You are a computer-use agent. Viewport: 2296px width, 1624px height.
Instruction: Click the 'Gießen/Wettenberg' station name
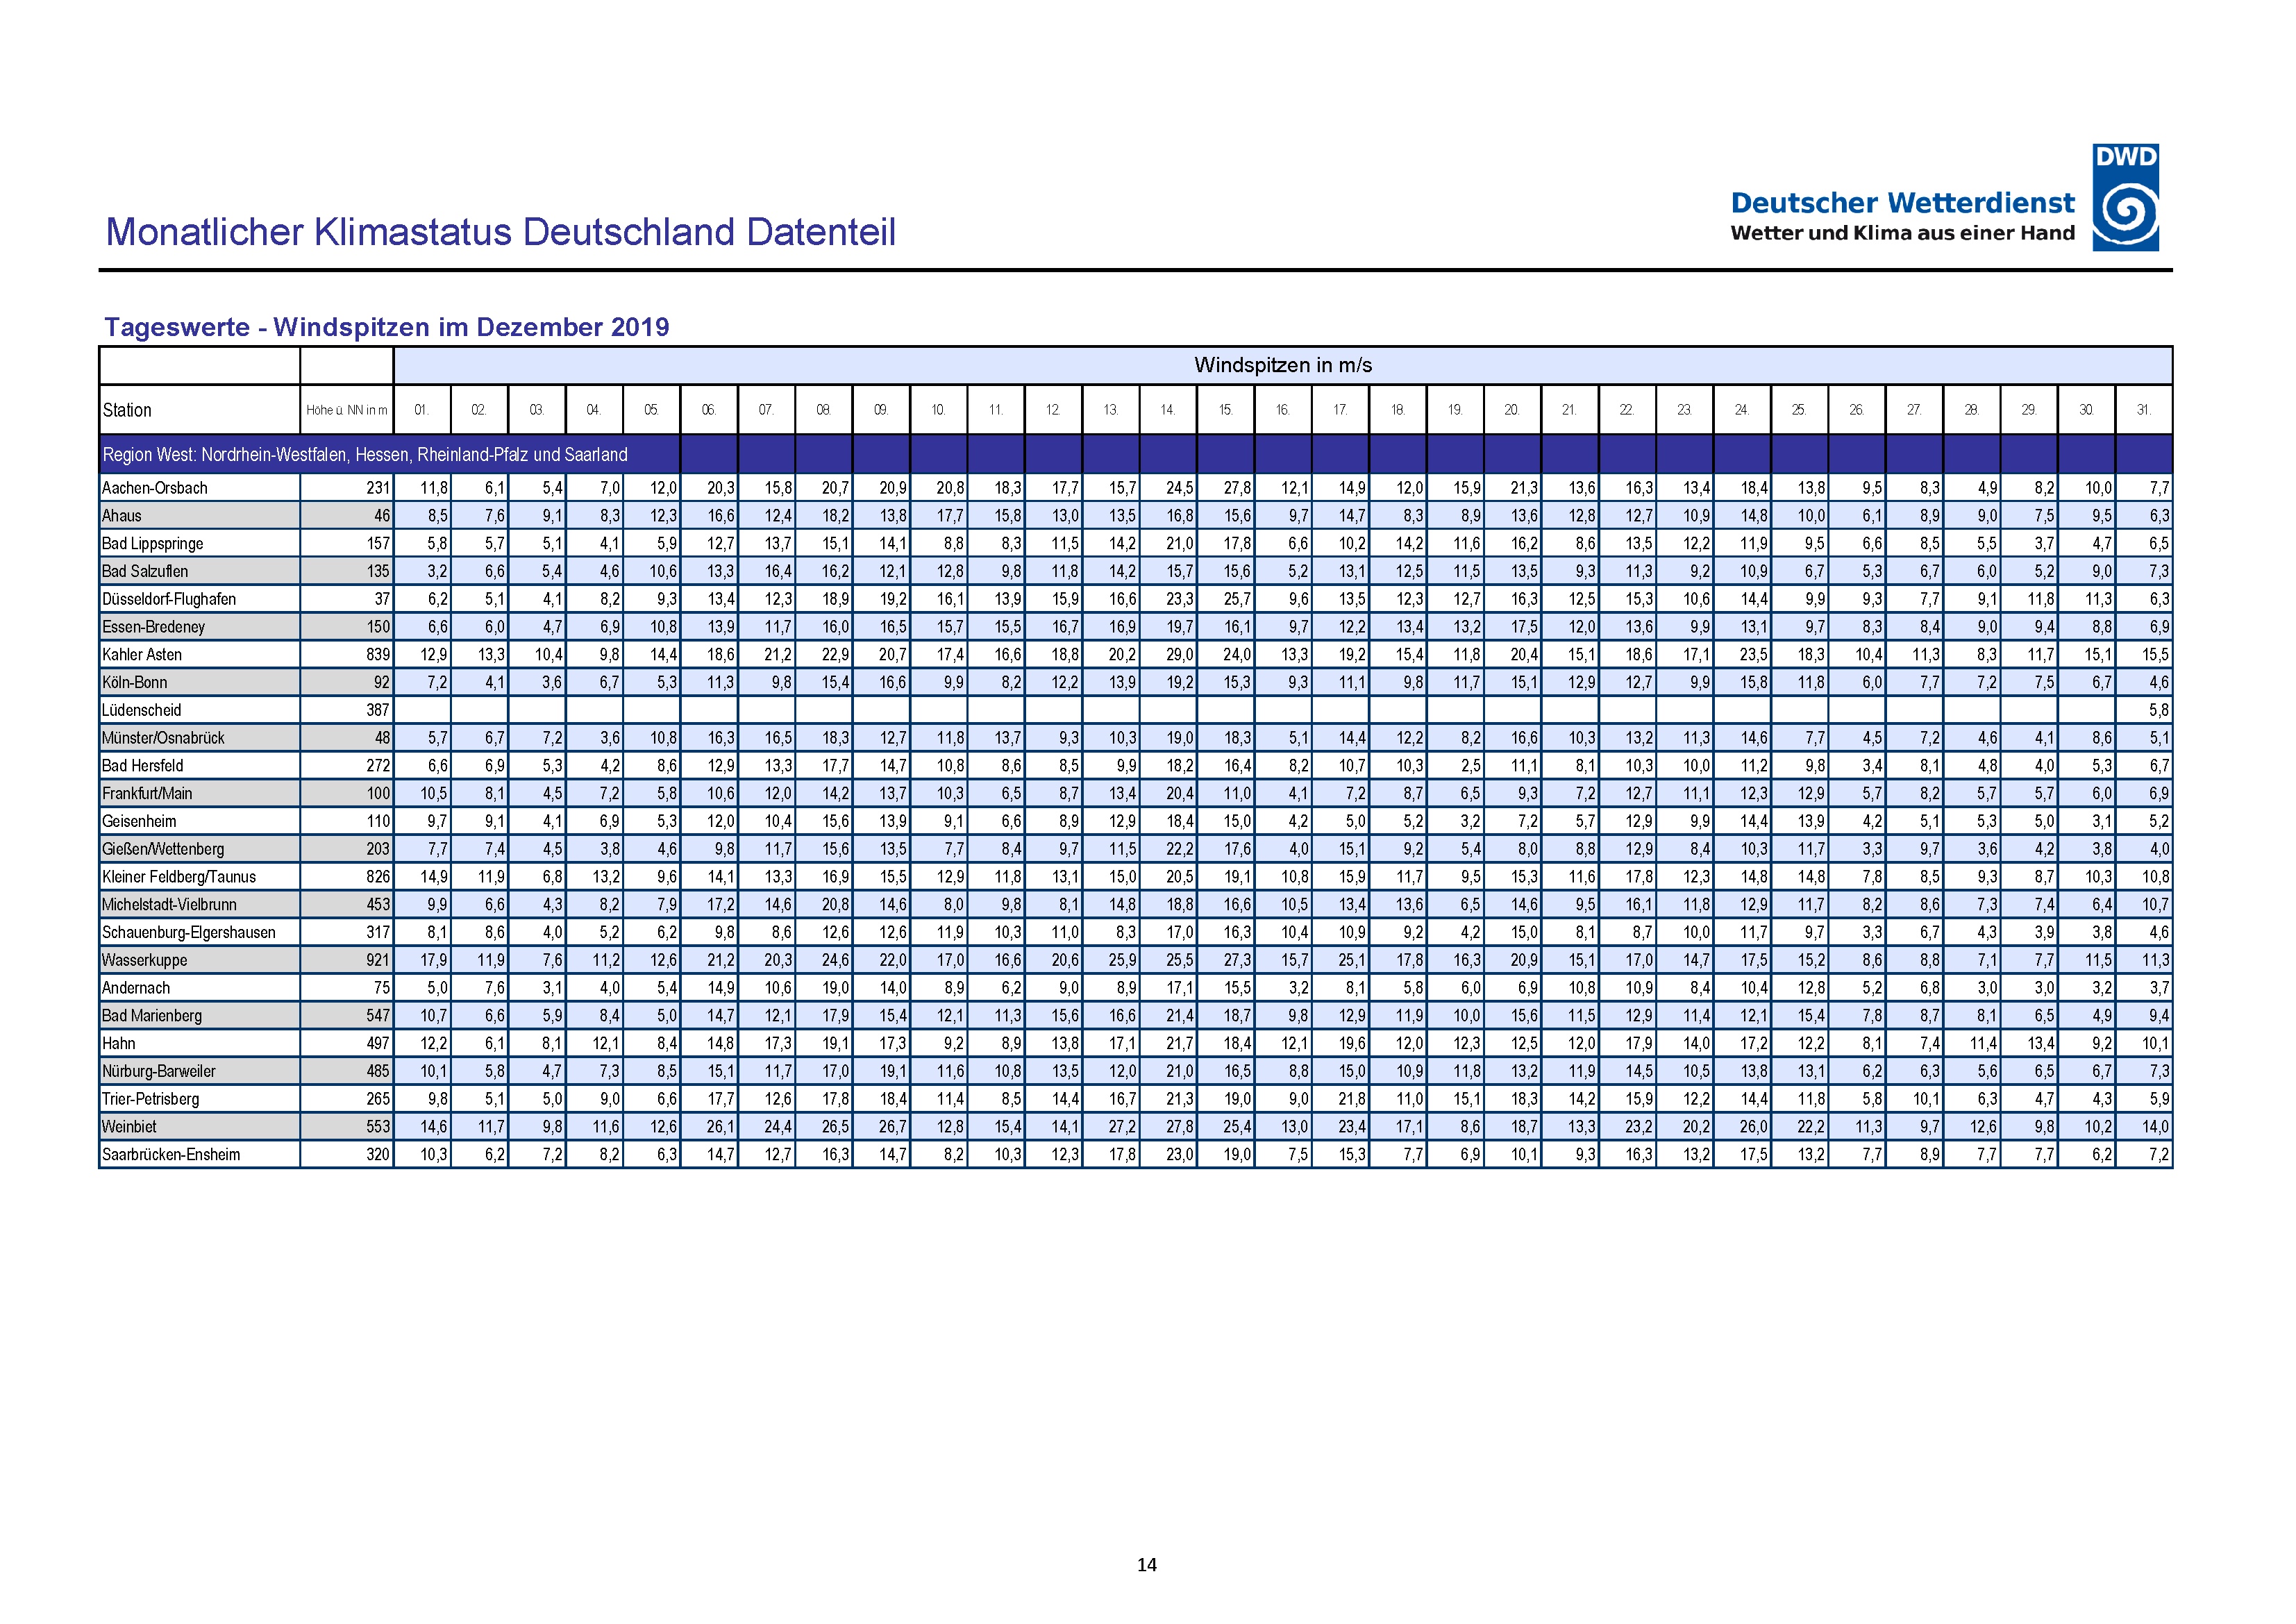163,849
